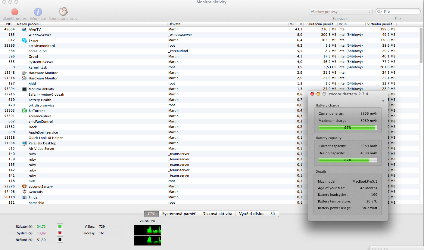Select the Síť tab

pos(273,214)
